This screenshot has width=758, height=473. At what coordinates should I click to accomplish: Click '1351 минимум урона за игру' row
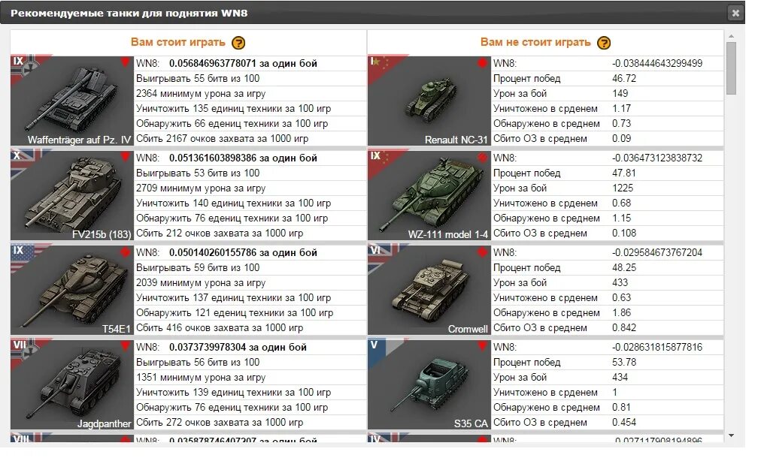click(x=250, y=378)
